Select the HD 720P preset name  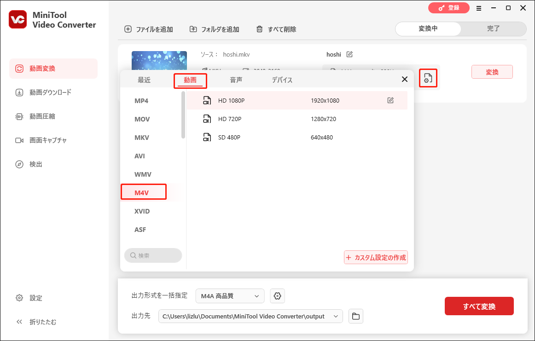(230, 119)
